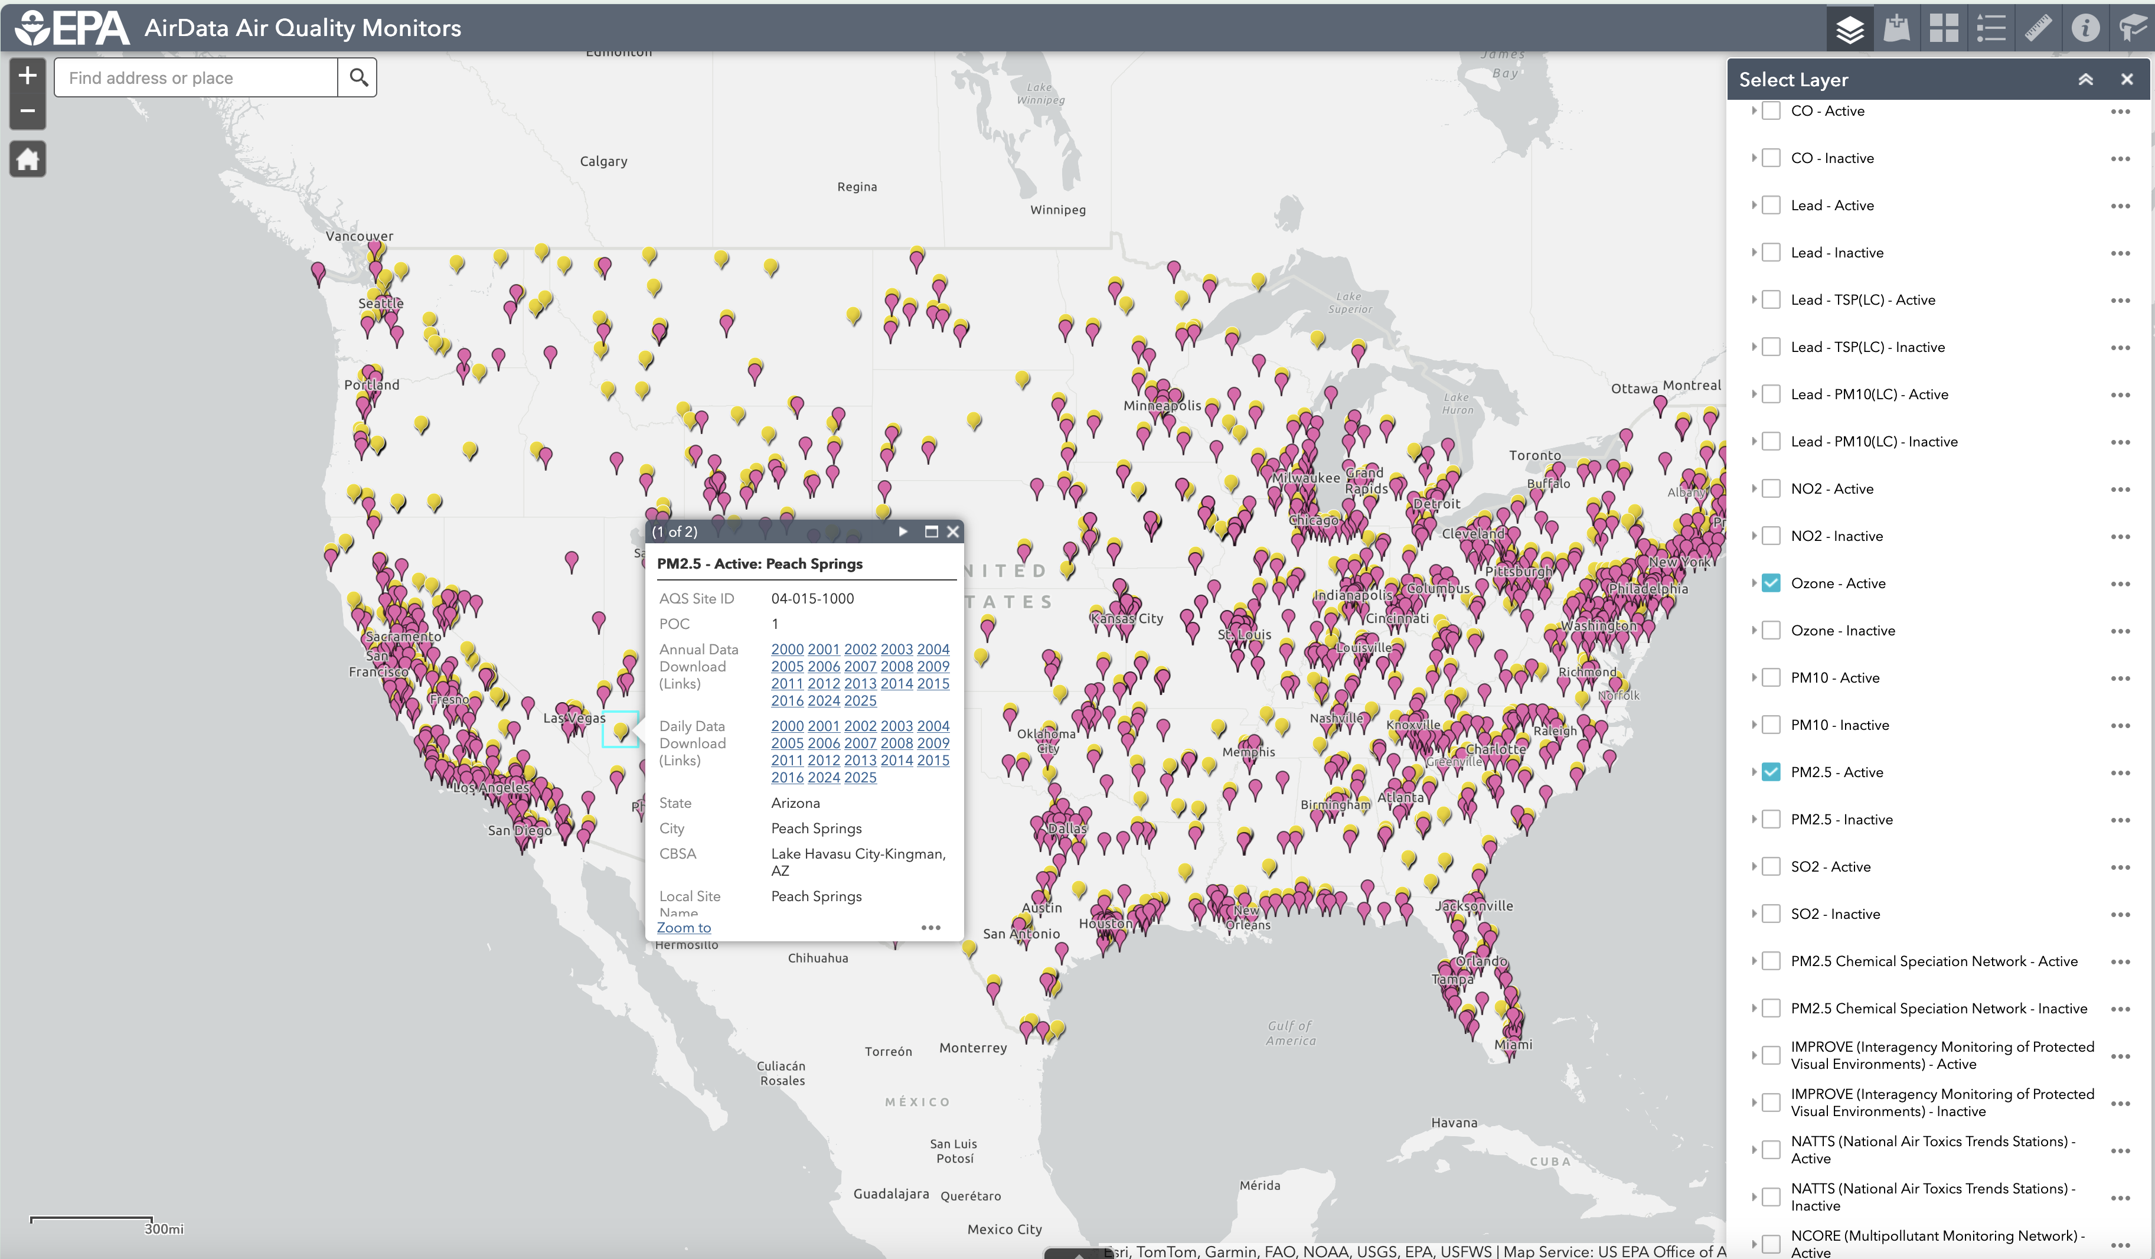Viewport: 2155px width, 1259px height.
Task: Expand the Lead - Active layer
Action: click(1753, 206)
